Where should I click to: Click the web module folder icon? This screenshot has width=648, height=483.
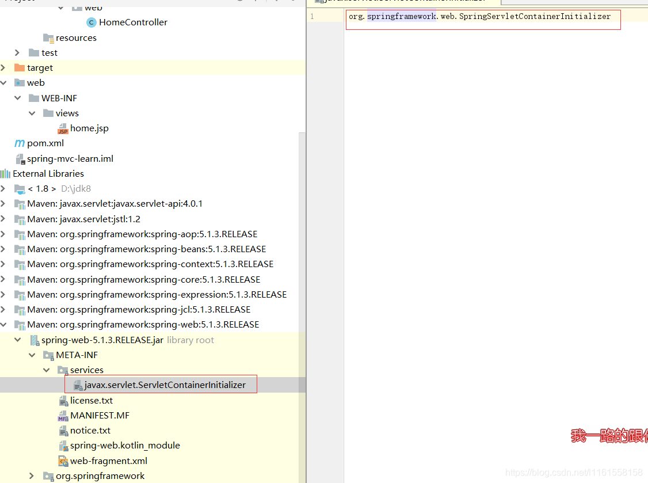[x=20, y=83]
